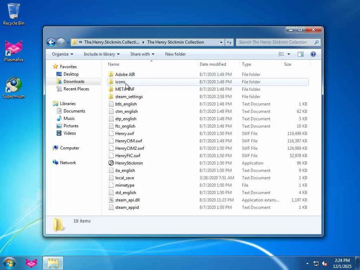The width and height of the screenshot is (360, 270).
Task: Expand the hidden breadcrumb path chevrons
Action: [81, 42]
